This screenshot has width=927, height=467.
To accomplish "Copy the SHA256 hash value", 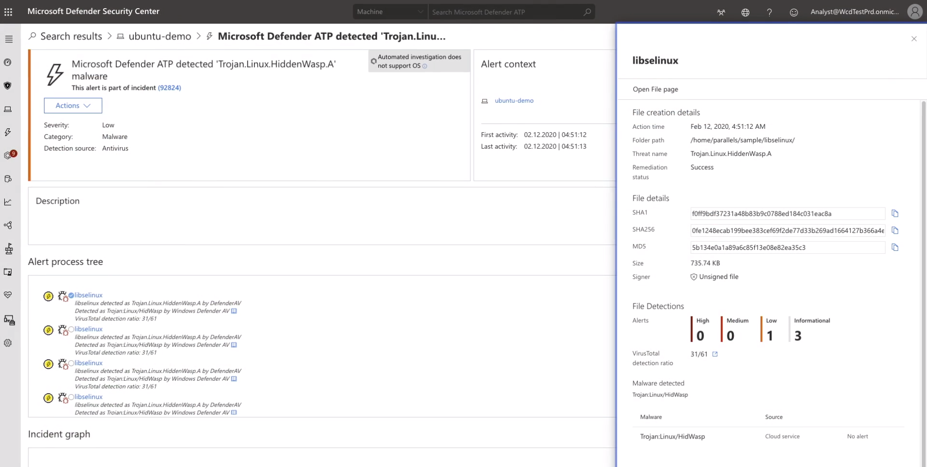I will [x=895, y=231].
